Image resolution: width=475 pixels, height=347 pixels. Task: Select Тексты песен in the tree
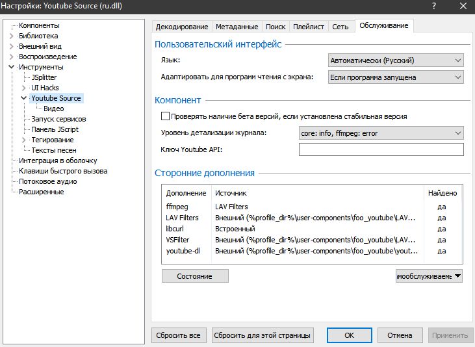pyautogui.click(x=54, y=150)
